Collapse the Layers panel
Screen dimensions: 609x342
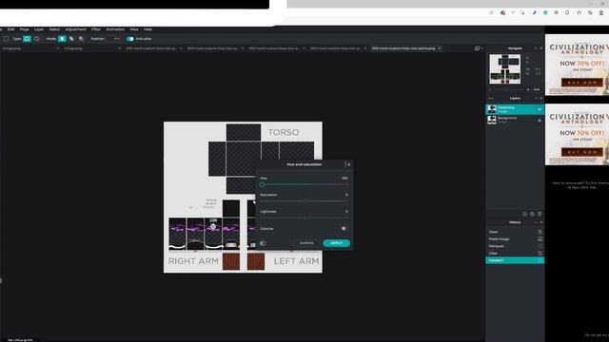pos(536,99)
